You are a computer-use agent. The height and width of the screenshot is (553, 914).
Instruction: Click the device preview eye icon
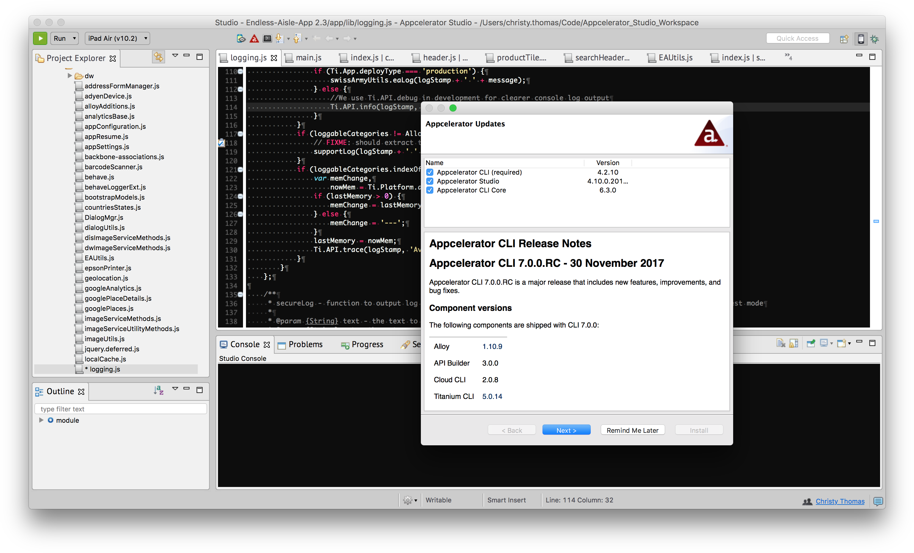[241, 39]
